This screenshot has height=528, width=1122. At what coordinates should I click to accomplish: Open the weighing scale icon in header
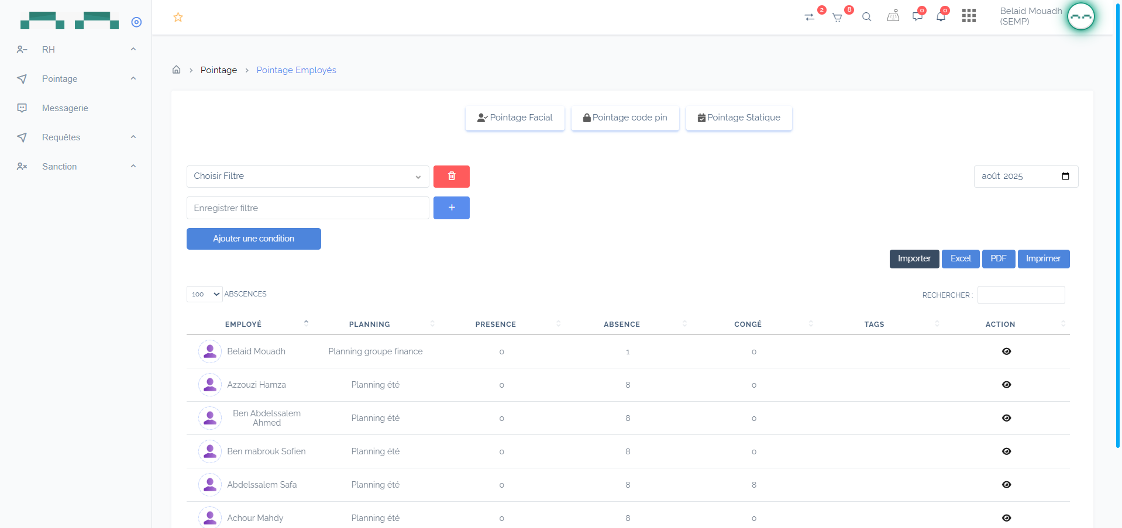[x=893, y=16]
